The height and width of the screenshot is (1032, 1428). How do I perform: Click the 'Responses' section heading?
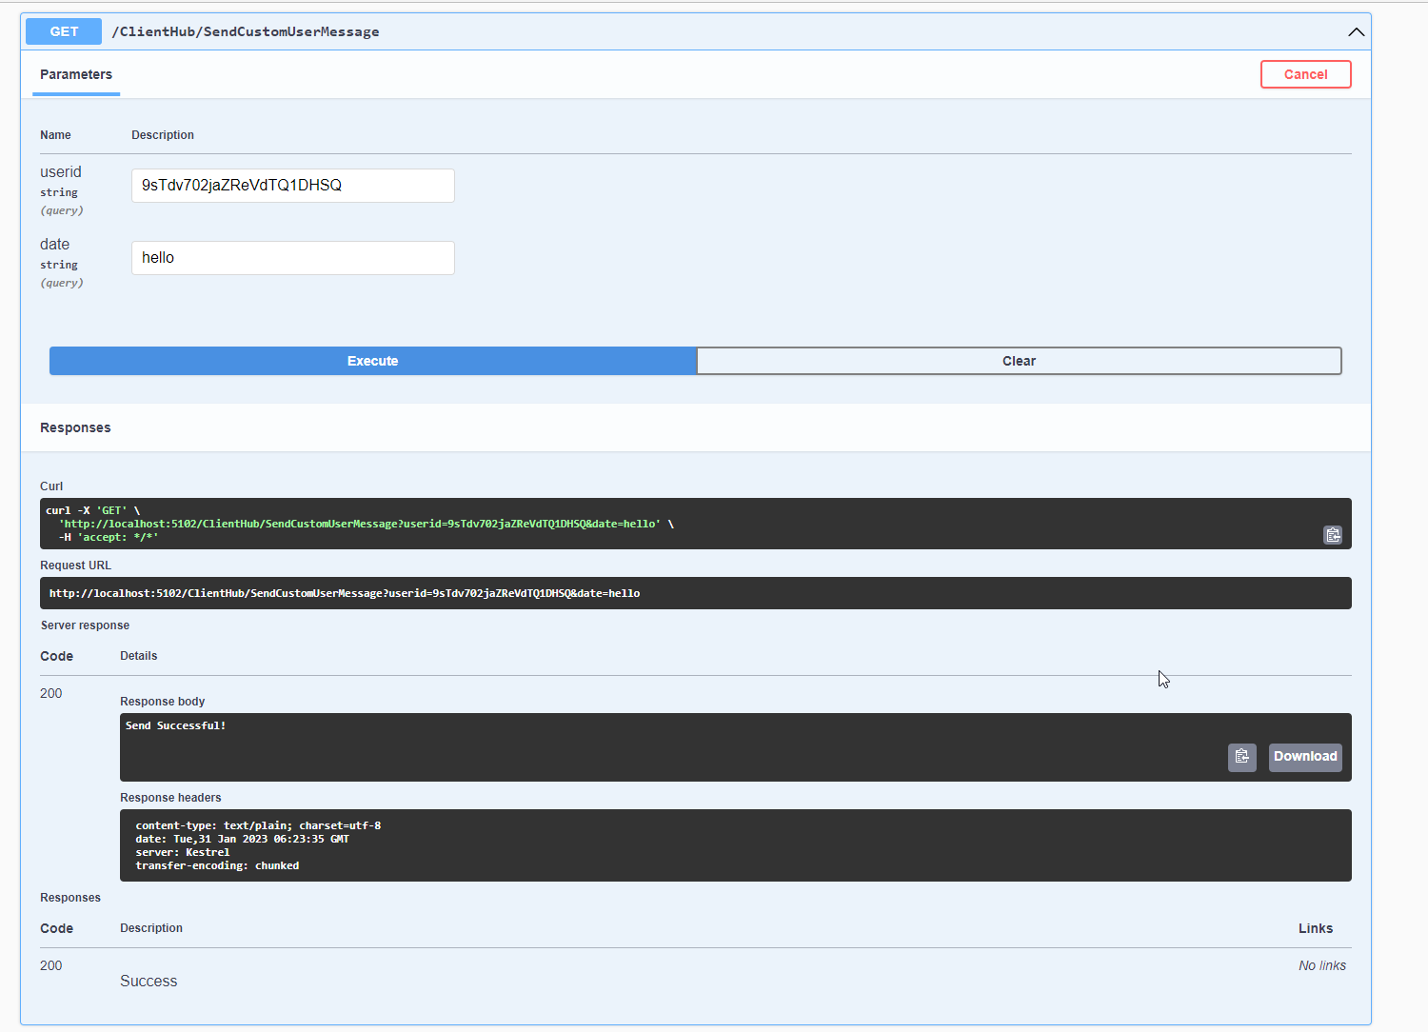pos(75,427)
